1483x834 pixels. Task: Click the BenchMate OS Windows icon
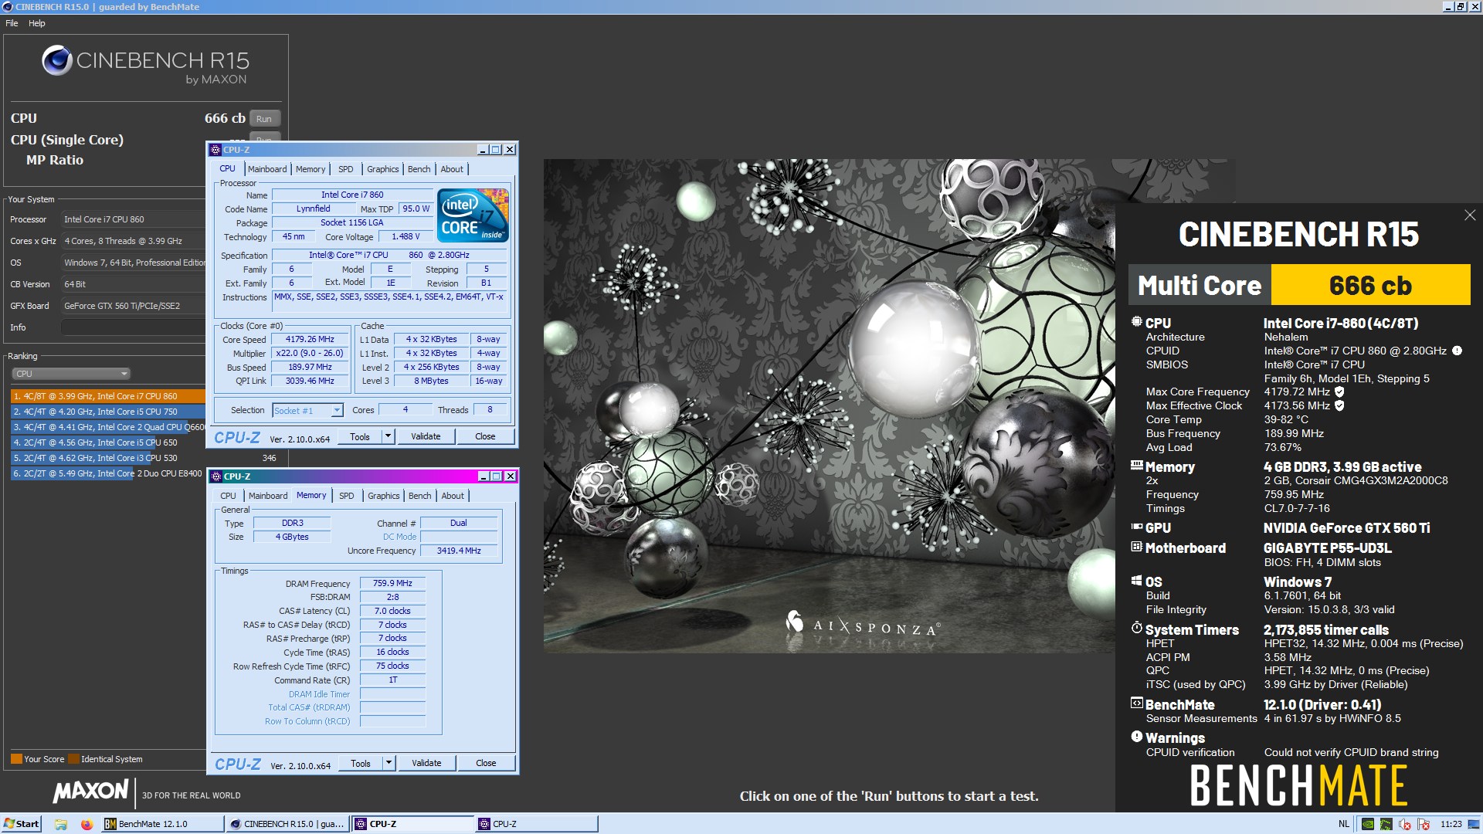point(1136,581)
